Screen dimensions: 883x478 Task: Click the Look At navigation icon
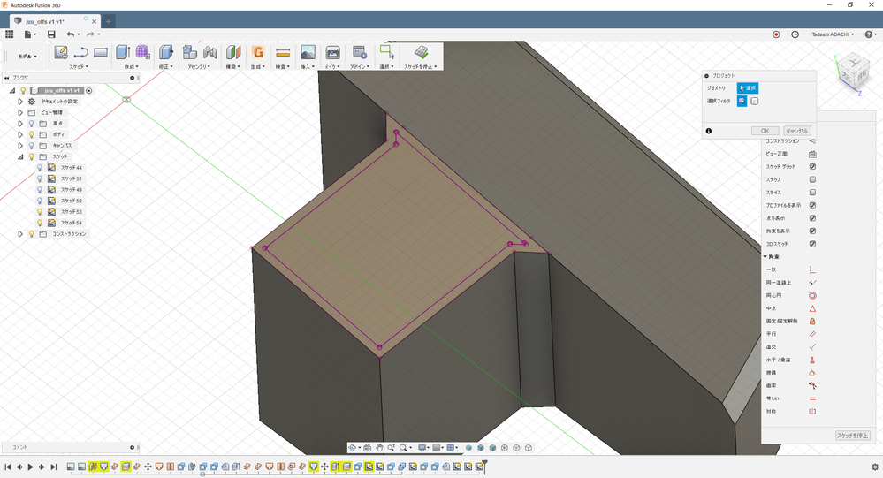click(367, 448)
